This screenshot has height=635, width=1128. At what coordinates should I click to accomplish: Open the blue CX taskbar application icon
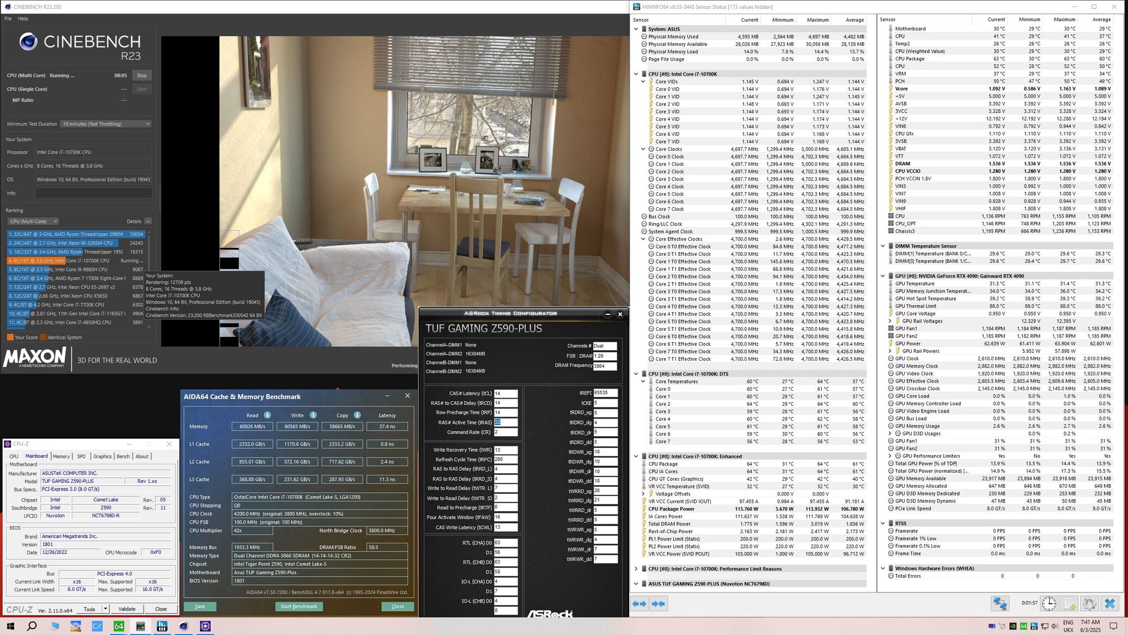pyautogui.click(x=97, y=626)
